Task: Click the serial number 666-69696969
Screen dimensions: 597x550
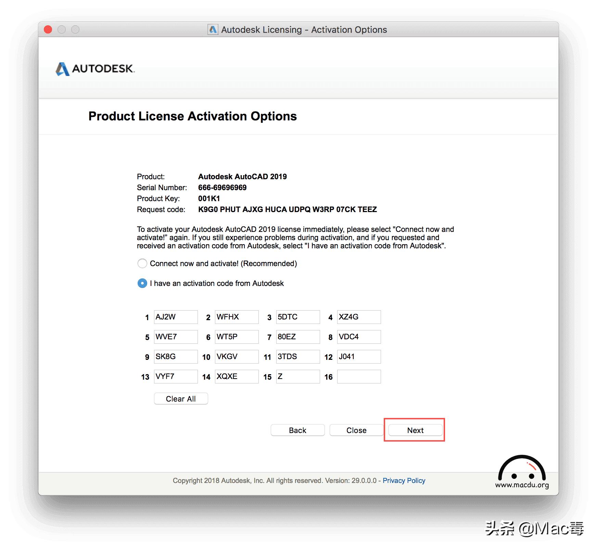Action: click(x=222, y=187)
